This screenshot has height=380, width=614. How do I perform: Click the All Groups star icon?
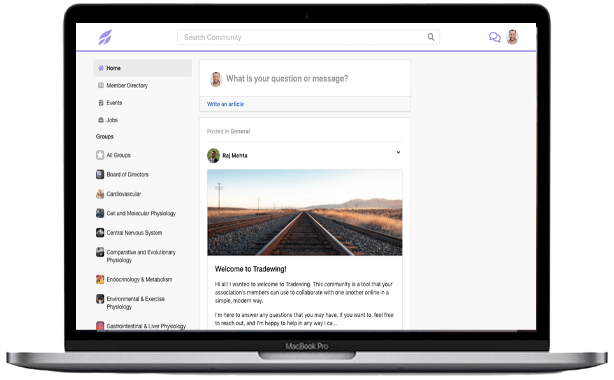coord(100,155)
